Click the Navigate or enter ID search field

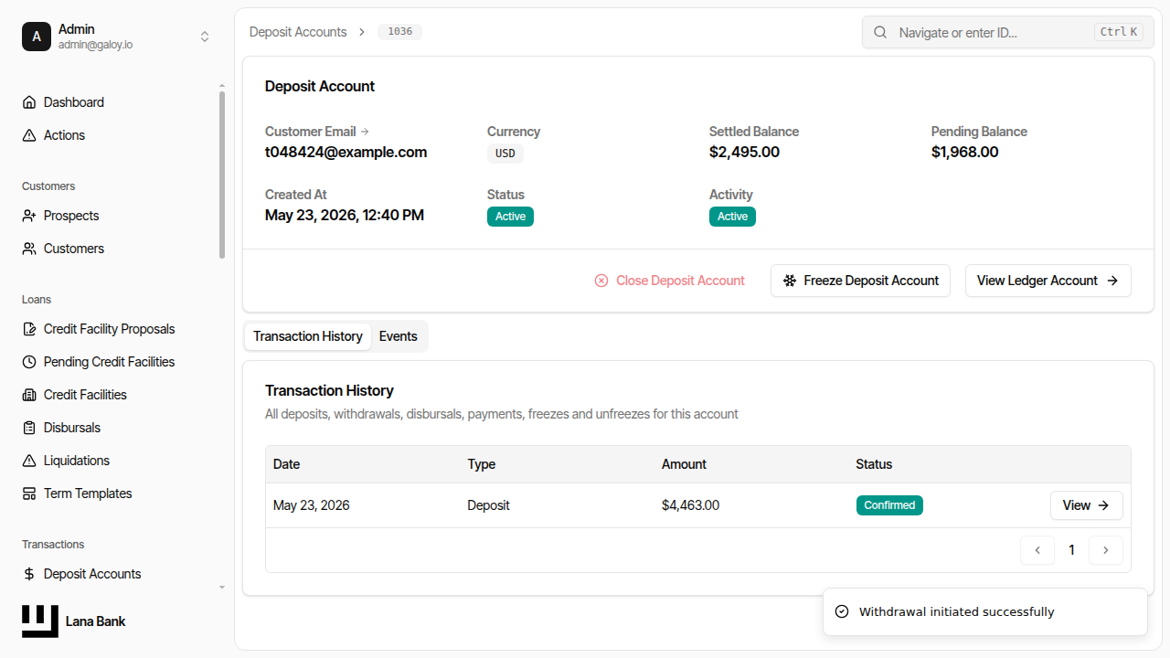point(1008,32)
